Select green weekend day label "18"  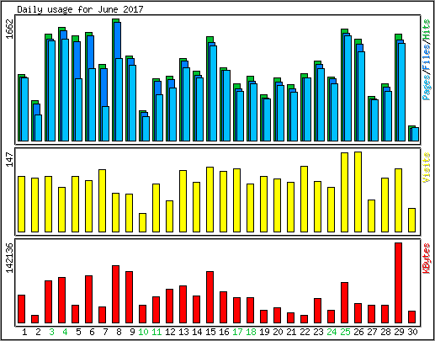click(251, 332)
